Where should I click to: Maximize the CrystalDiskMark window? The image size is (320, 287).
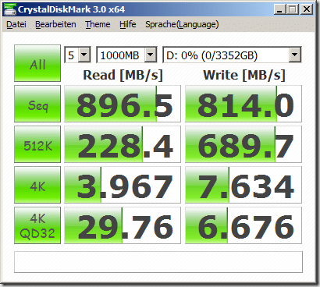tap(292, 9)
